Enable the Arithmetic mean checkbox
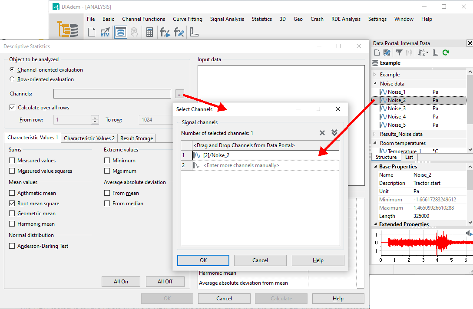 pyautogui.click(x=12, y=193)
